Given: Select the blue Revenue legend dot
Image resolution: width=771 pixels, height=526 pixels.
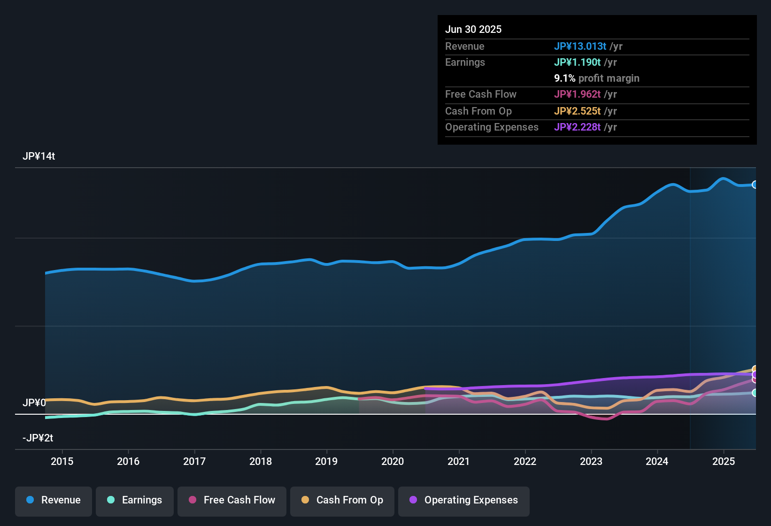Looking at the screenshot, I should coord(30,500).
